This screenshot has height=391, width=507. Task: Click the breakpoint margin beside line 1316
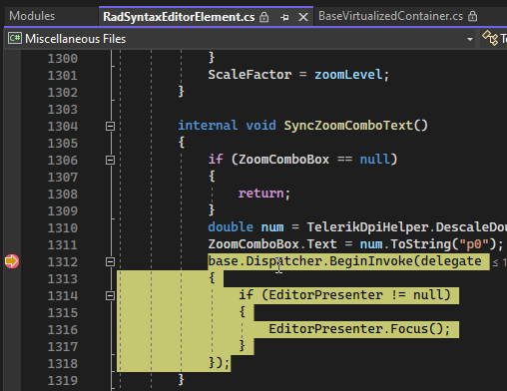12,329
